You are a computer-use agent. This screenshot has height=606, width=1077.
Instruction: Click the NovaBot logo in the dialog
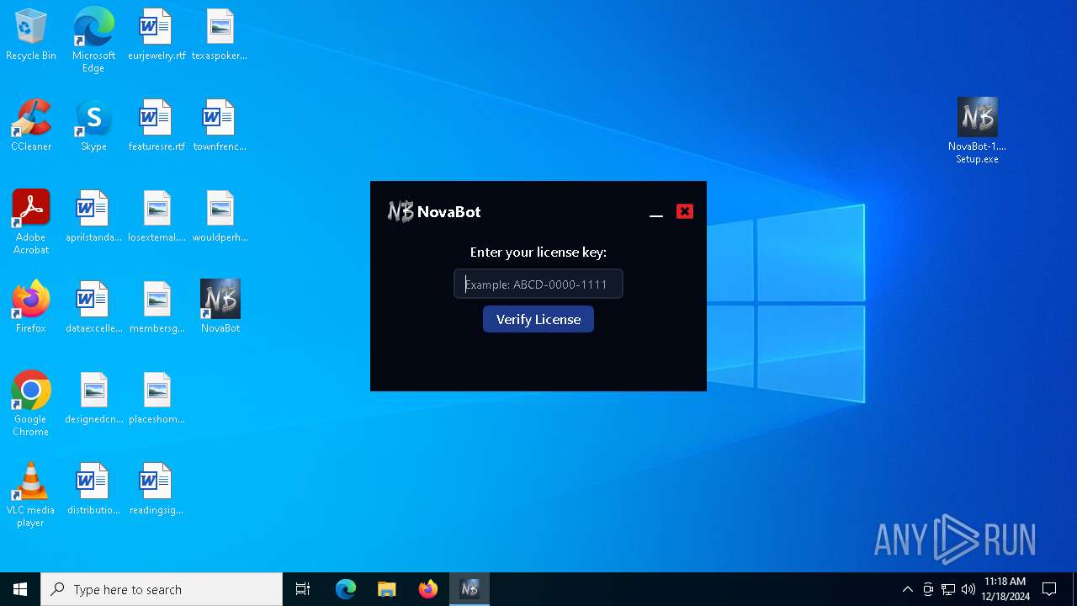point(401,211)
